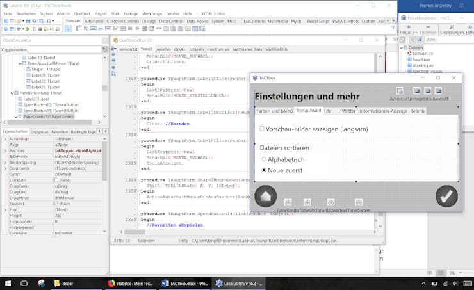
Task: Select 'tactboxt.lpr' in the Projektinspektor
Action: coord(423,54)
